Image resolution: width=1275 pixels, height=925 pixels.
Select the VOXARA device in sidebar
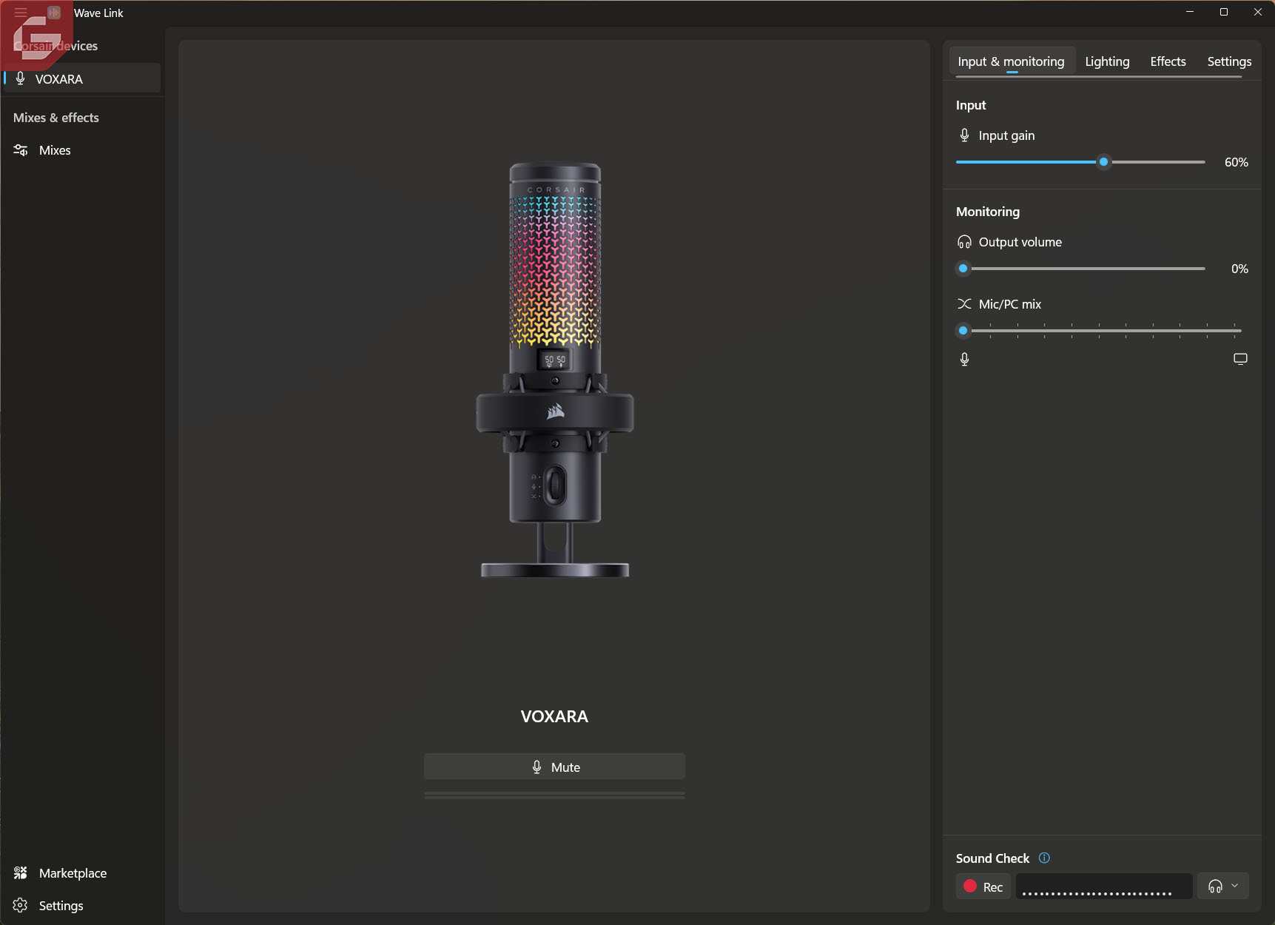pos(82,78)
